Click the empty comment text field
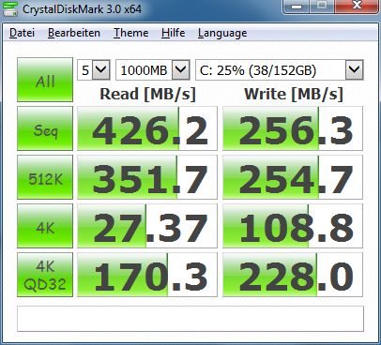Image resolution: width=381 pixels, height=345 pixels. point(190,319)
